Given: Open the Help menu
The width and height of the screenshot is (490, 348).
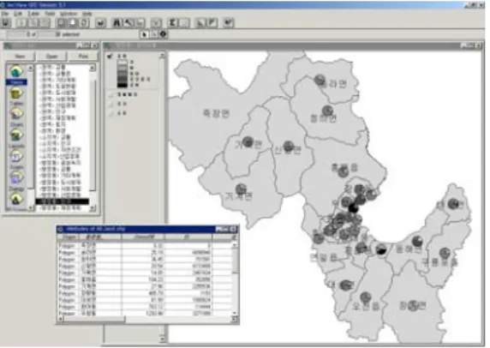Looking at the screenshot, I should (x=87, y=14).
